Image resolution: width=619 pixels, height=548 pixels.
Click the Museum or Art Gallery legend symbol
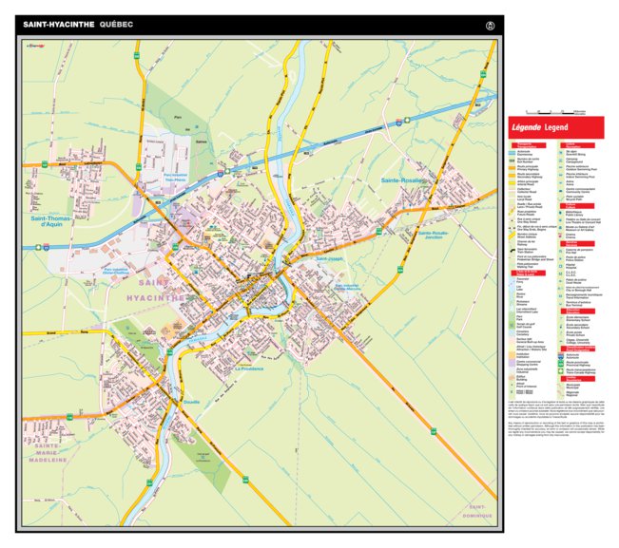(x=560, y=228)
